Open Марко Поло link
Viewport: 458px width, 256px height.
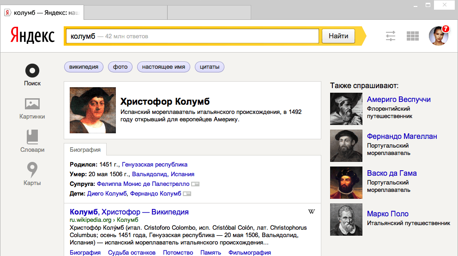[388, 214]
